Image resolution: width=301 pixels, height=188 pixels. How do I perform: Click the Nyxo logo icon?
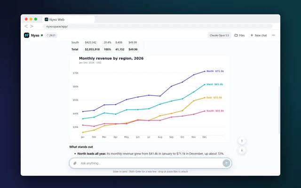pyautogui.click(x=26, y=35)
